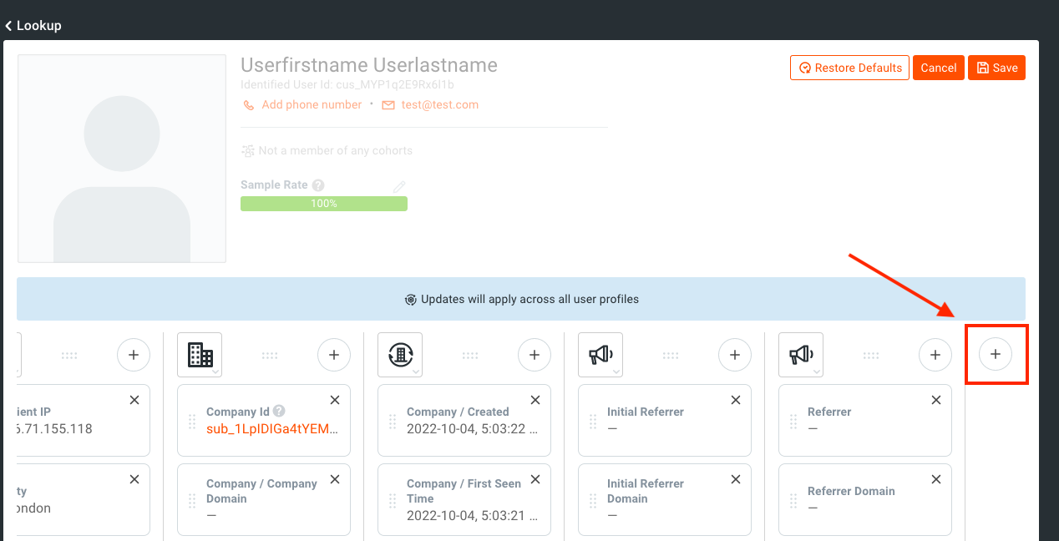Click the Restore Defaults button
Viewport: 1059px width, 541px height.
849,68
